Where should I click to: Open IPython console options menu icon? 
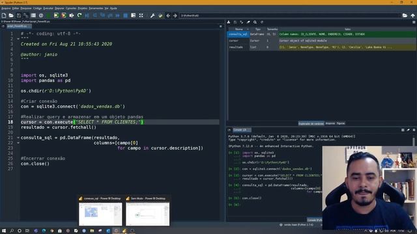coord(414,130)
